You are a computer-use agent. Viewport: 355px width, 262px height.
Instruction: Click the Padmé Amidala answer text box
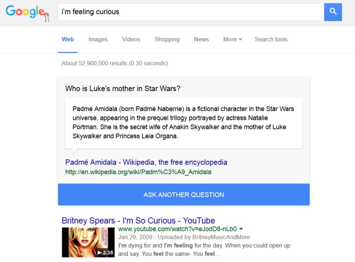pos(183,123)
